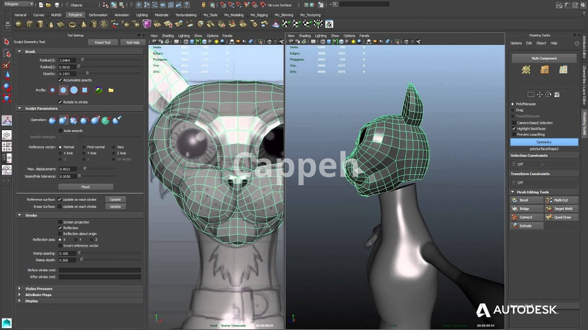Disable Accumulate opacity checkbox
This screenshot has width=588, height=330.
60,80
